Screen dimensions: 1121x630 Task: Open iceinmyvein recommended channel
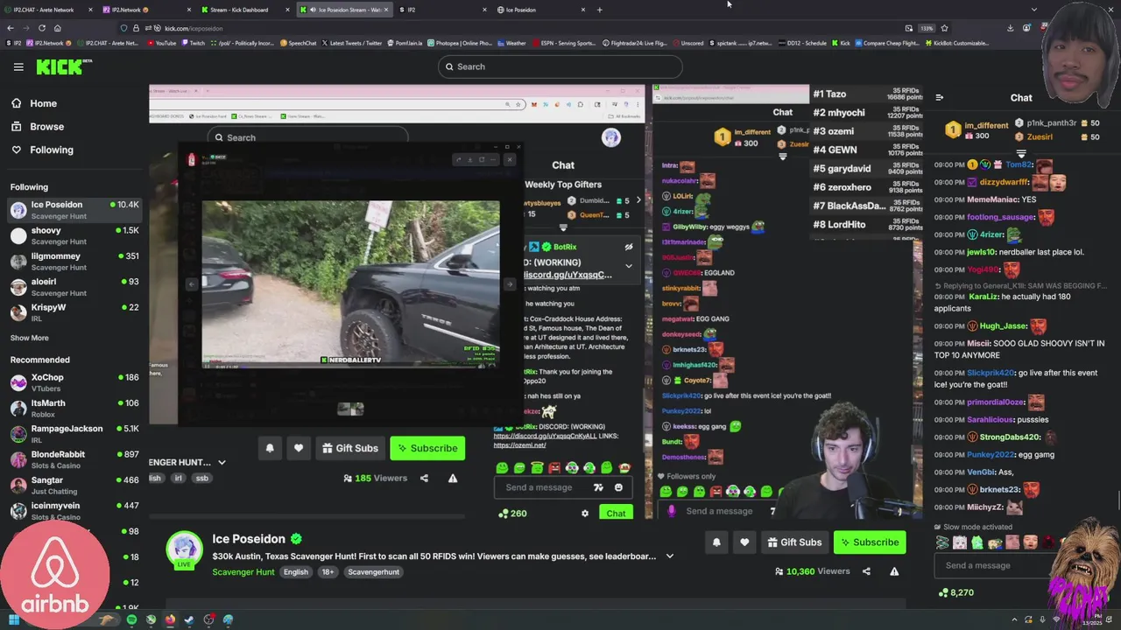[x=74, y=510]
